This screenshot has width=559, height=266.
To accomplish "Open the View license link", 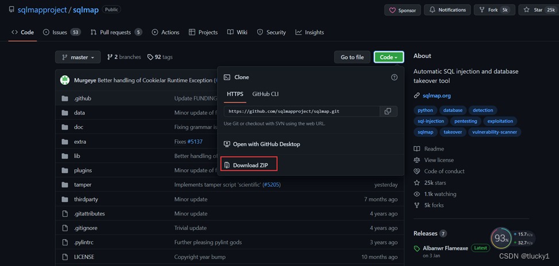I will [434, 161].
